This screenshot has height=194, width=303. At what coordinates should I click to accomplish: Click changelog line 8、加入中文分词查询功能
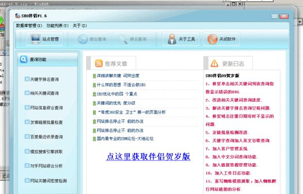click(x=231, y=157)
